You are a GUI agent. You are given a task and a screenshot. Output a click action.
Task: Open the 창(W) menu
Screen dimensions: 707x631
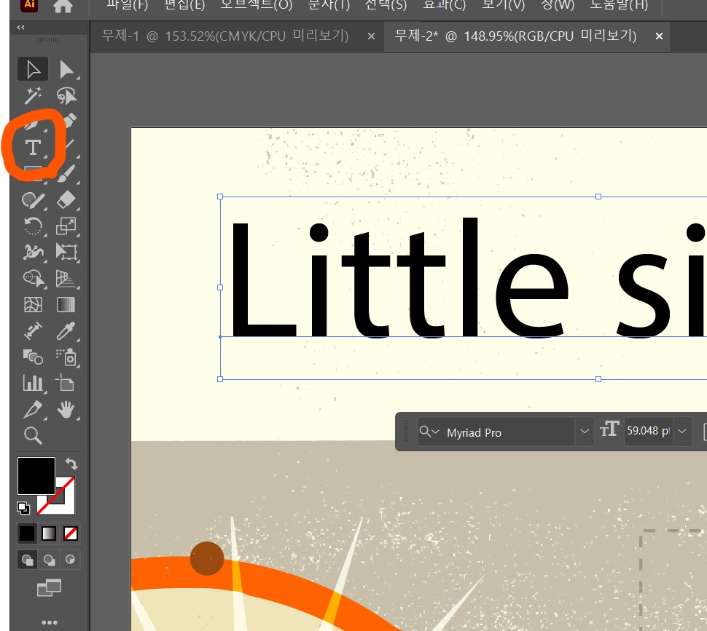(558, 5)
